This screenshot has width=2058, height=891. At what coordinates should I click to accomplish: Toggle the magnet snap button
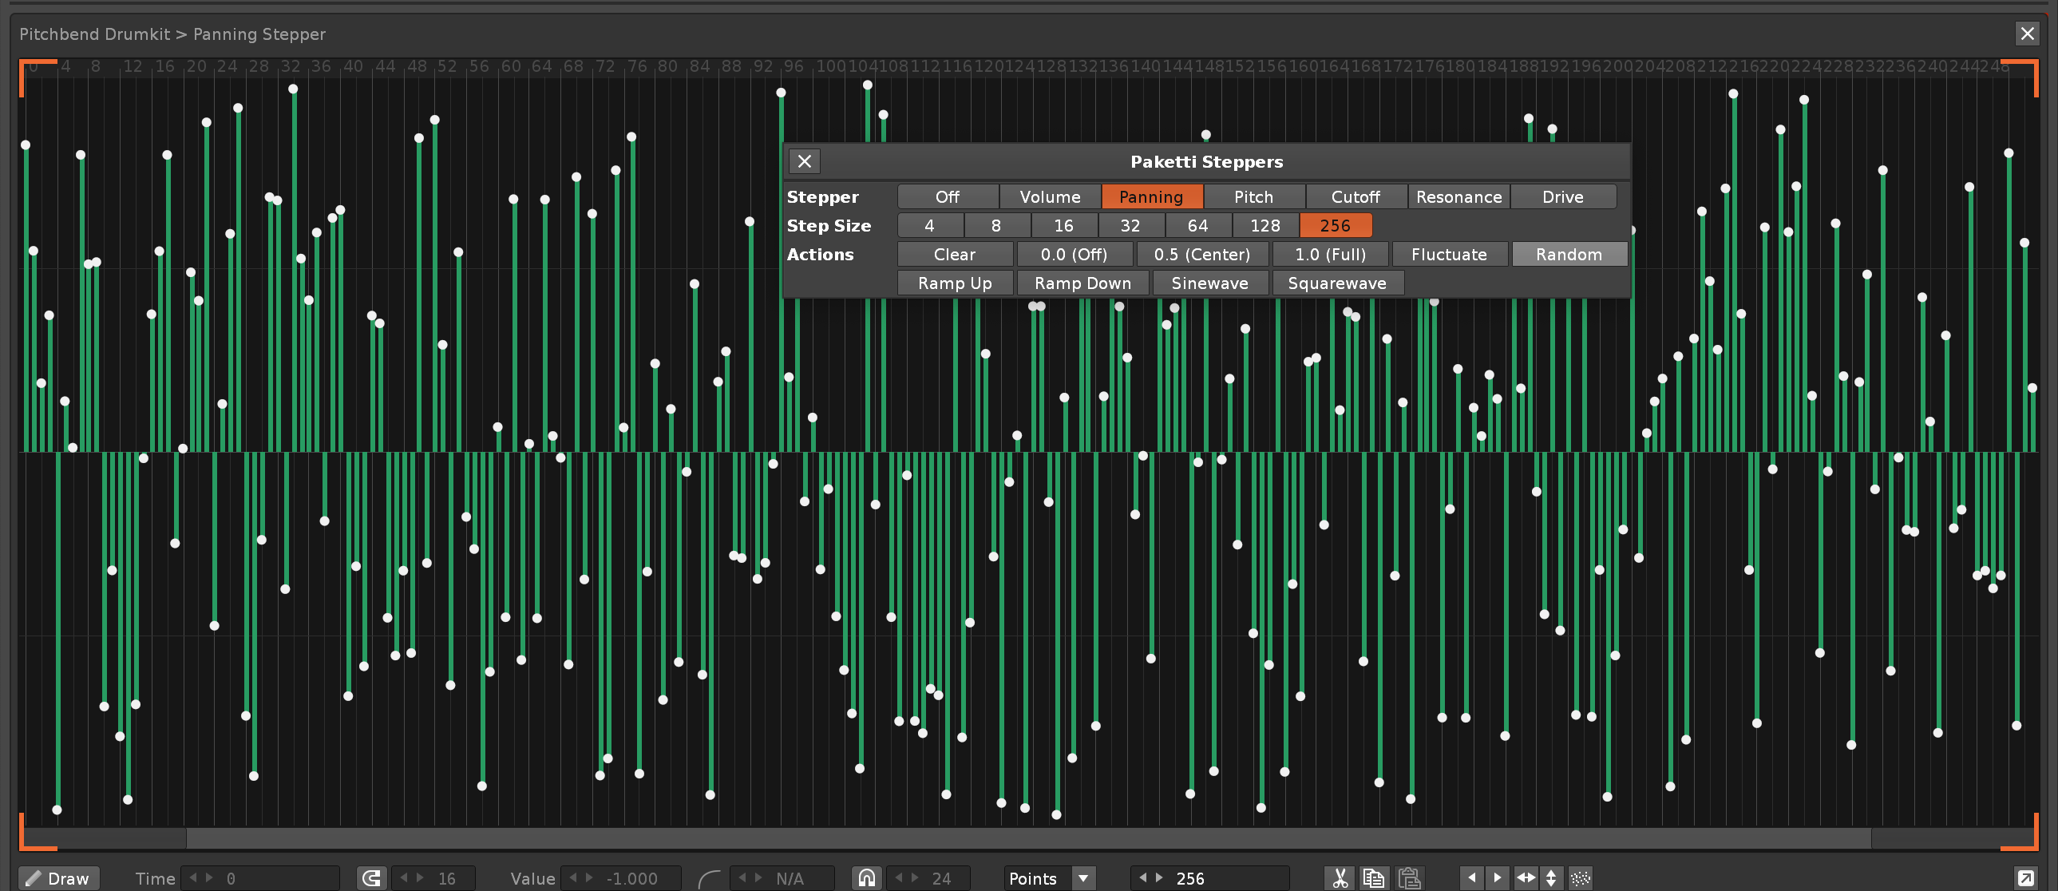click(866, 878)
